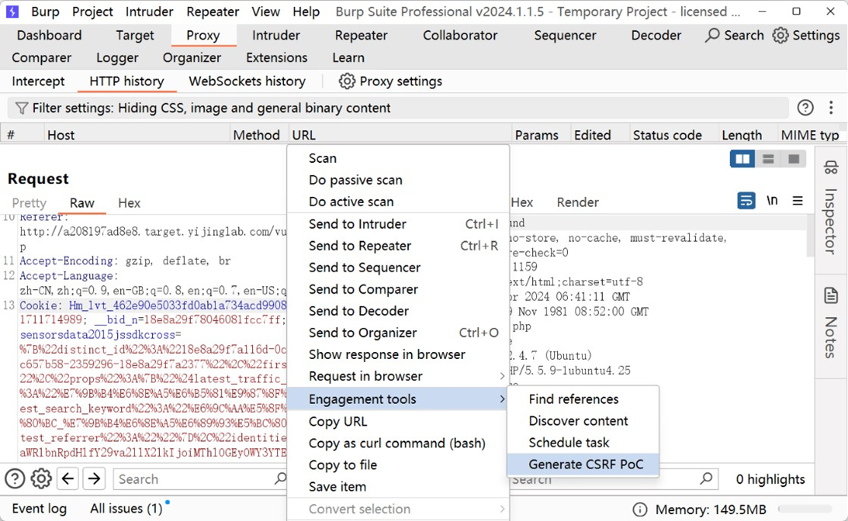Screen dimensions: 848x521
Task: Toggle word wrap in response panel
Action: 746,201
